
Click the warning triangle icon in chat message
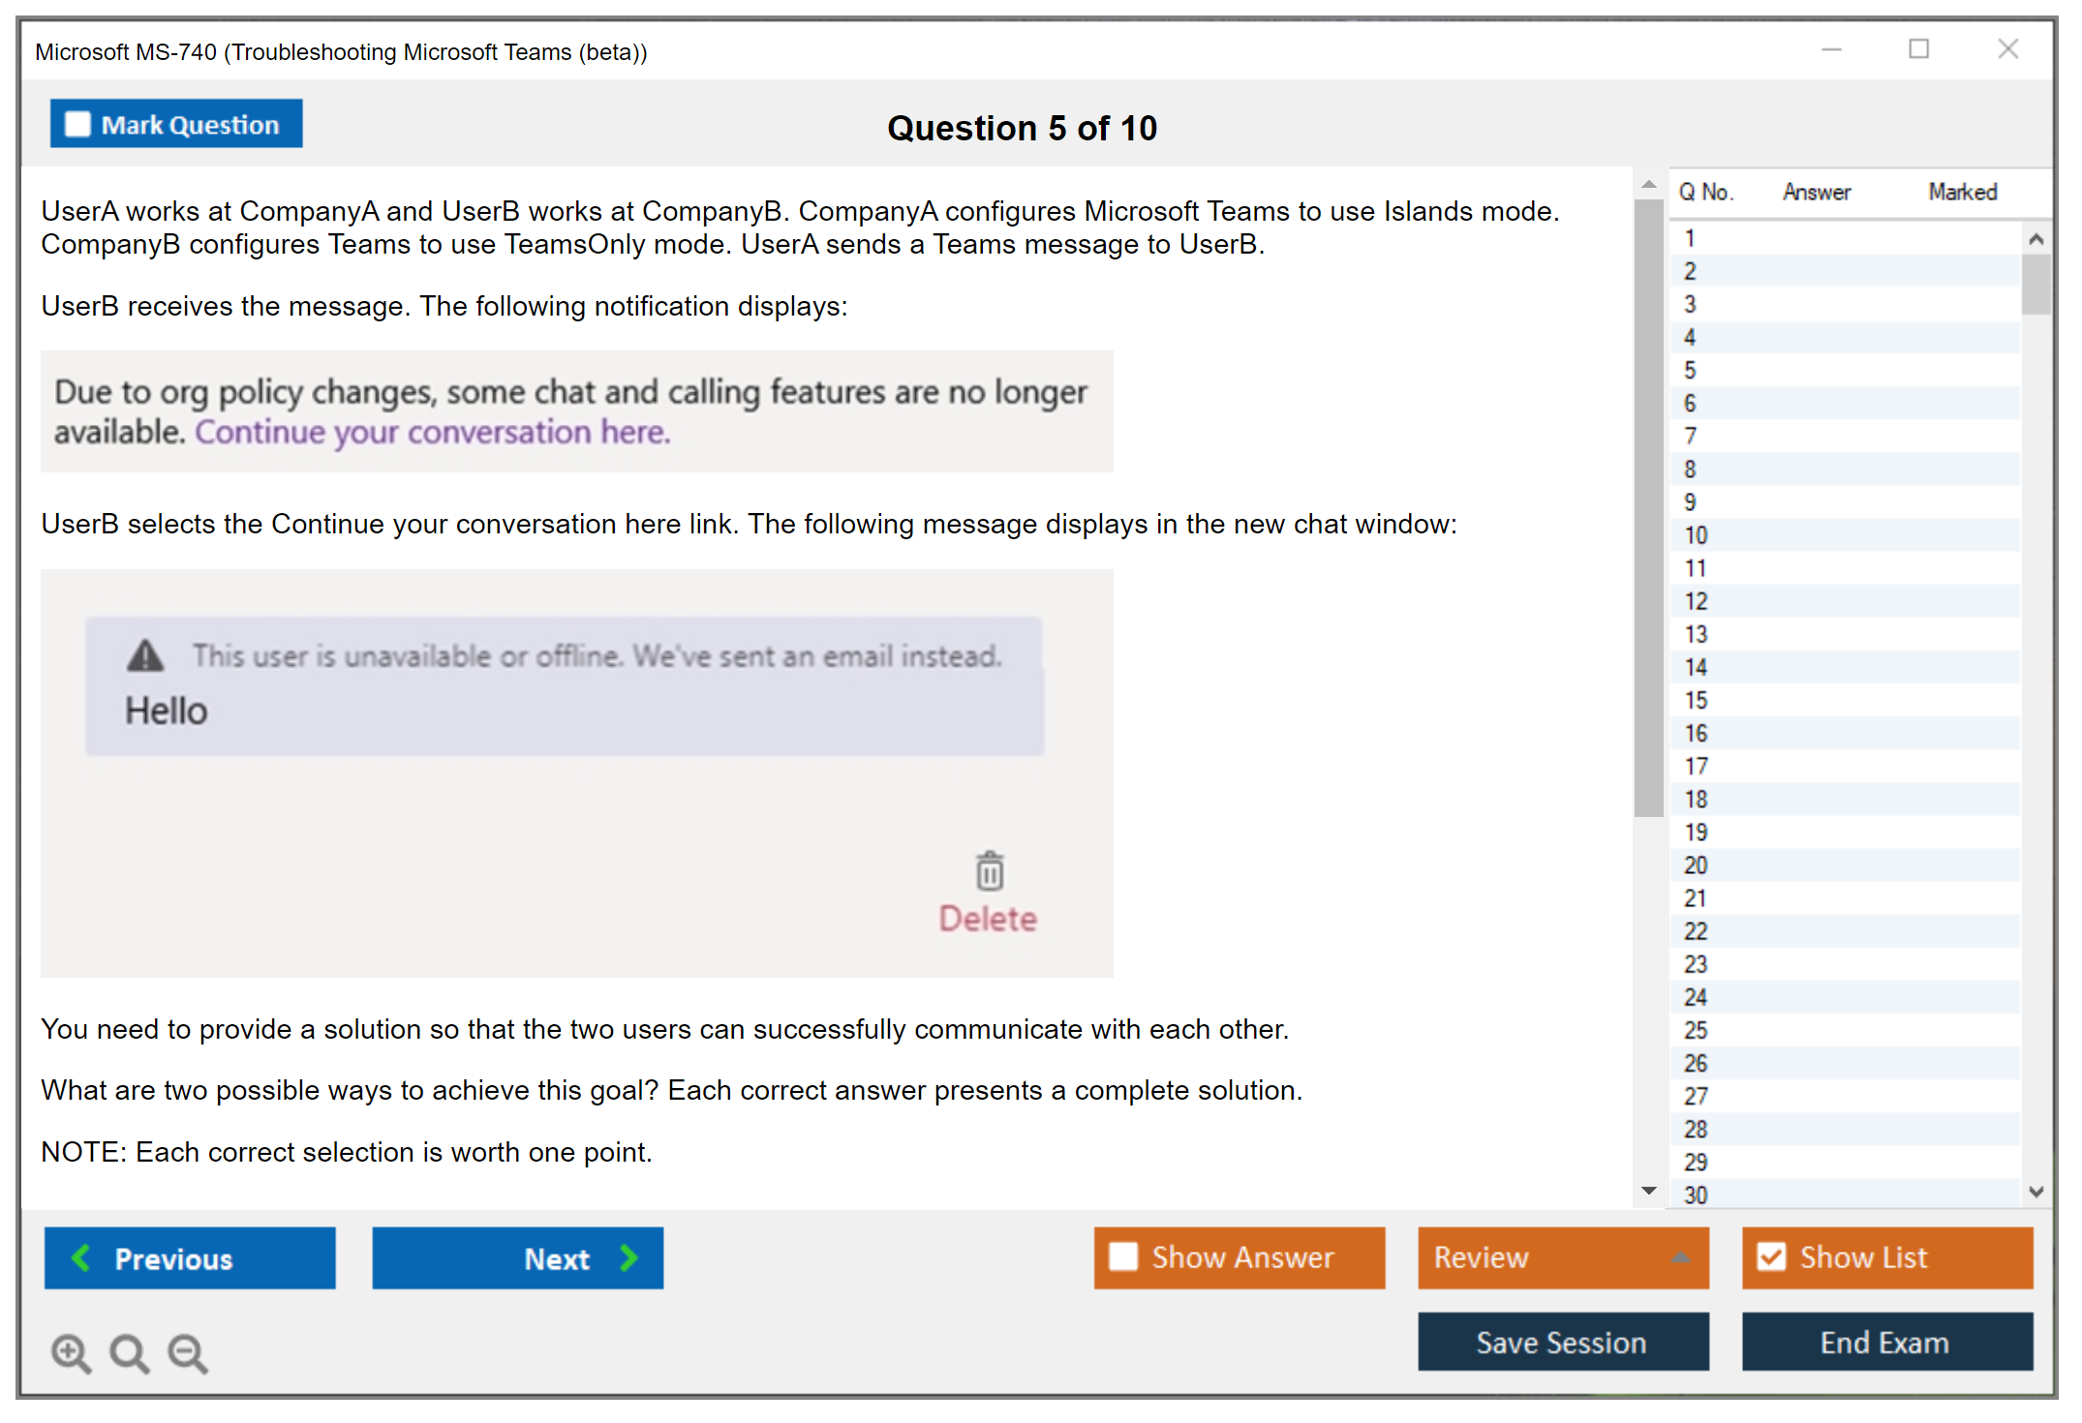click(x=145, y=656)
